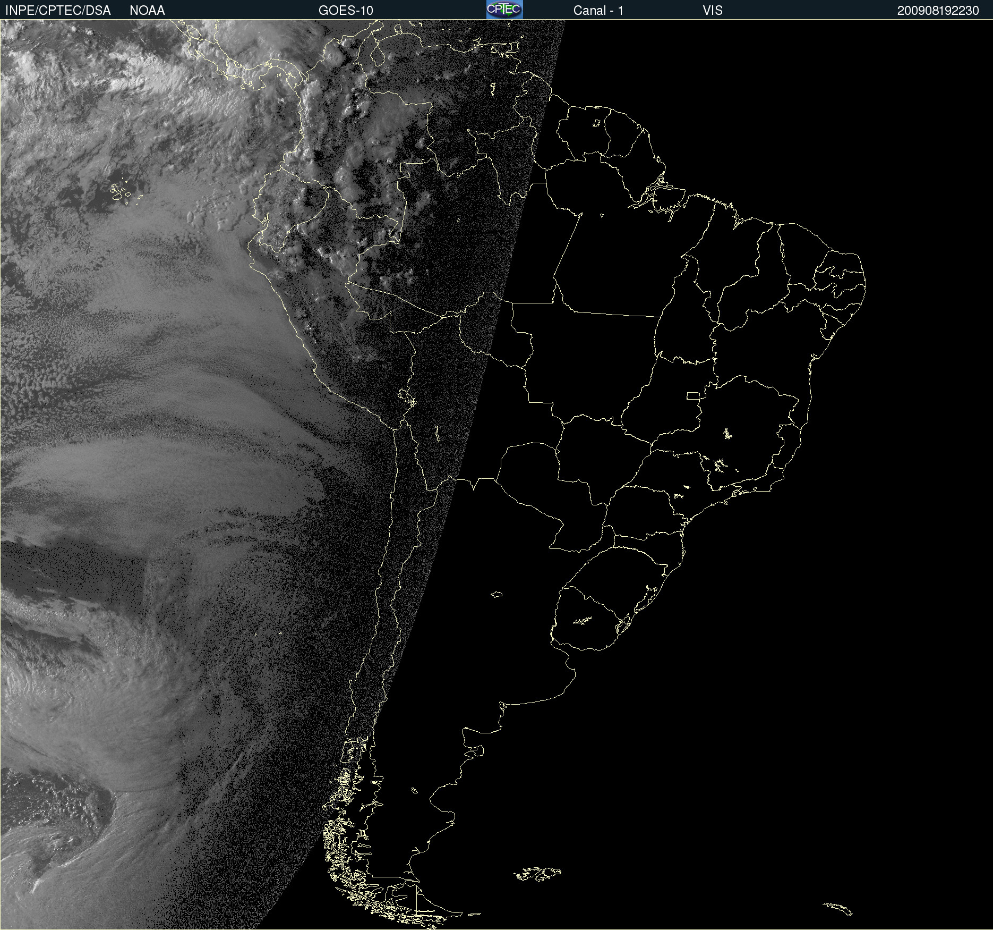Click the 200908192230 timestamp

point(938,11)
